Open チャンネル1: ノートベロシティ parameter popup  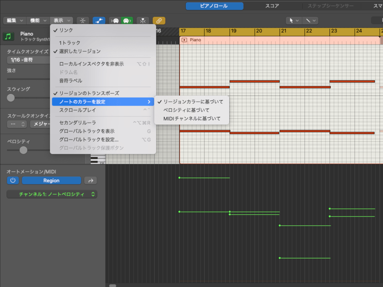coord(52,194)
